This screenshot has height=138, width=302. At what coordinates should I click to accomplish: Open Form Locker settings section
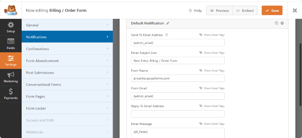coord(67,108)
